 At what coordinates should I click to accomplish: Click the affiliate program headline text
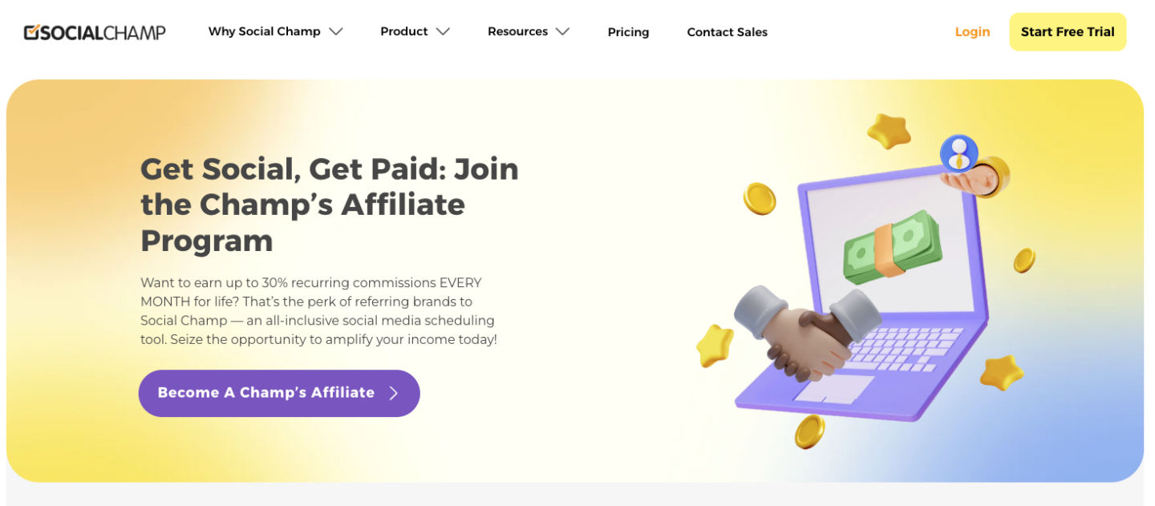pos(329,204)
